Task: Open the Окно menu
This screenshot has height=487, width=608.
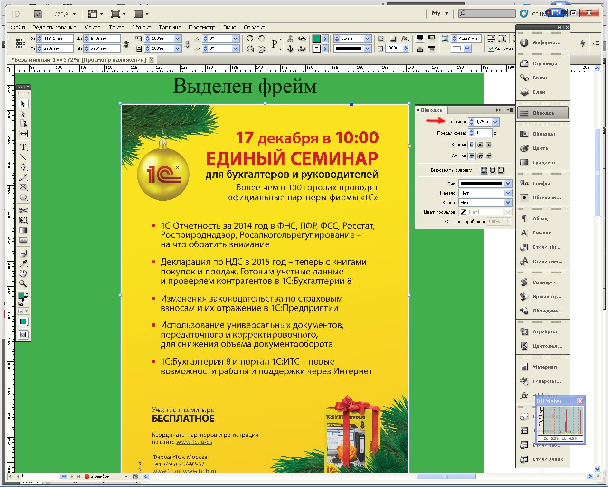Action: pos(229,28)
